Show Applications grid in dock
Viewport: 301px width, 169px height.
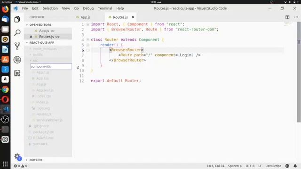tap(5, 164)
